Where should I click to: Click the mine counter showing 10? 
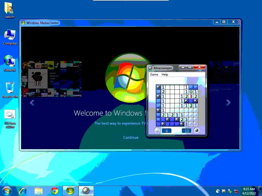[x=187, y=131]
